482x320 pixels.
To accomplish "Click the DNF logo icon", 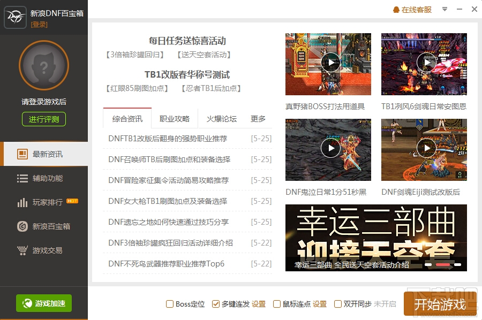I will coord(15,17).
